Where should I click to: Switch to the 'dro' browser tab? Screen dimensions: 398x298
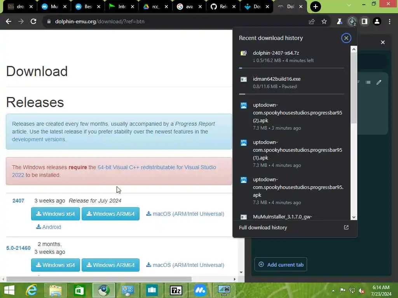(20, 7)
